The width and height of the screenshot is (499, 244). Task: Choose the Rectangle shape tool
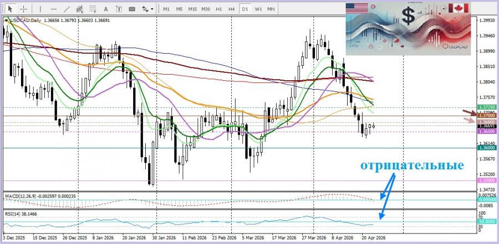tap(132, 9)
